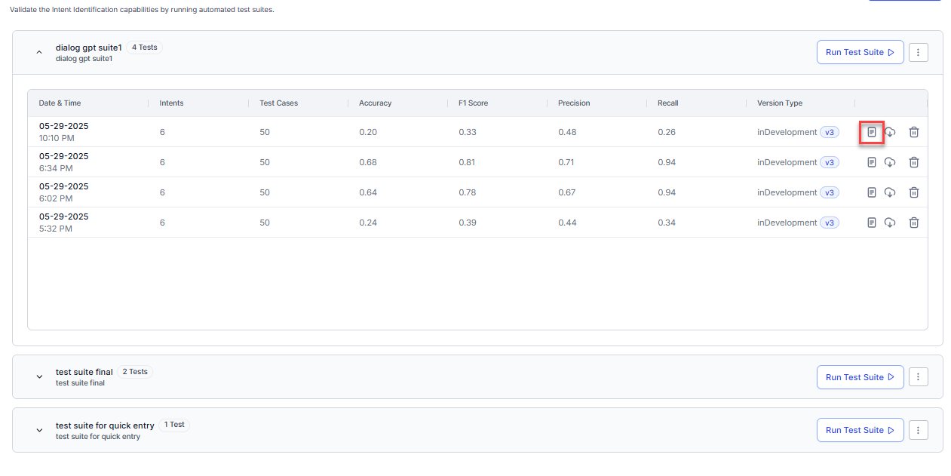This screenshot has height=476, width=951.
Task: Open the report for the 10:10 PM run
Action: point(871,132)
